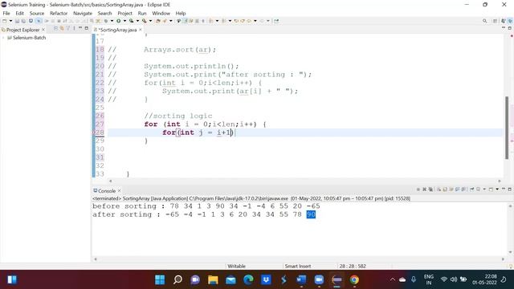Image resolution: width=514 pixels, height=289 pixels.
Task: Click the '28 : 28 : 582' cursor position
Action: coord(353,266)
